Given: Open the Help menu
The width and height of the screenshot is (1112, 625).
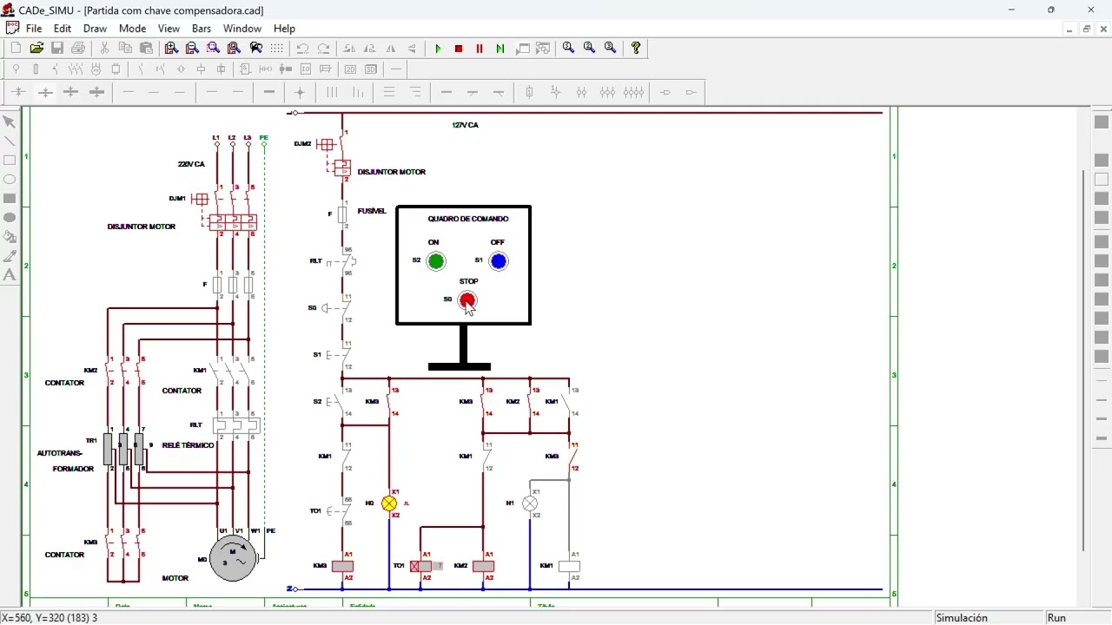Looking at the screenshot, I should click(284, 29).
